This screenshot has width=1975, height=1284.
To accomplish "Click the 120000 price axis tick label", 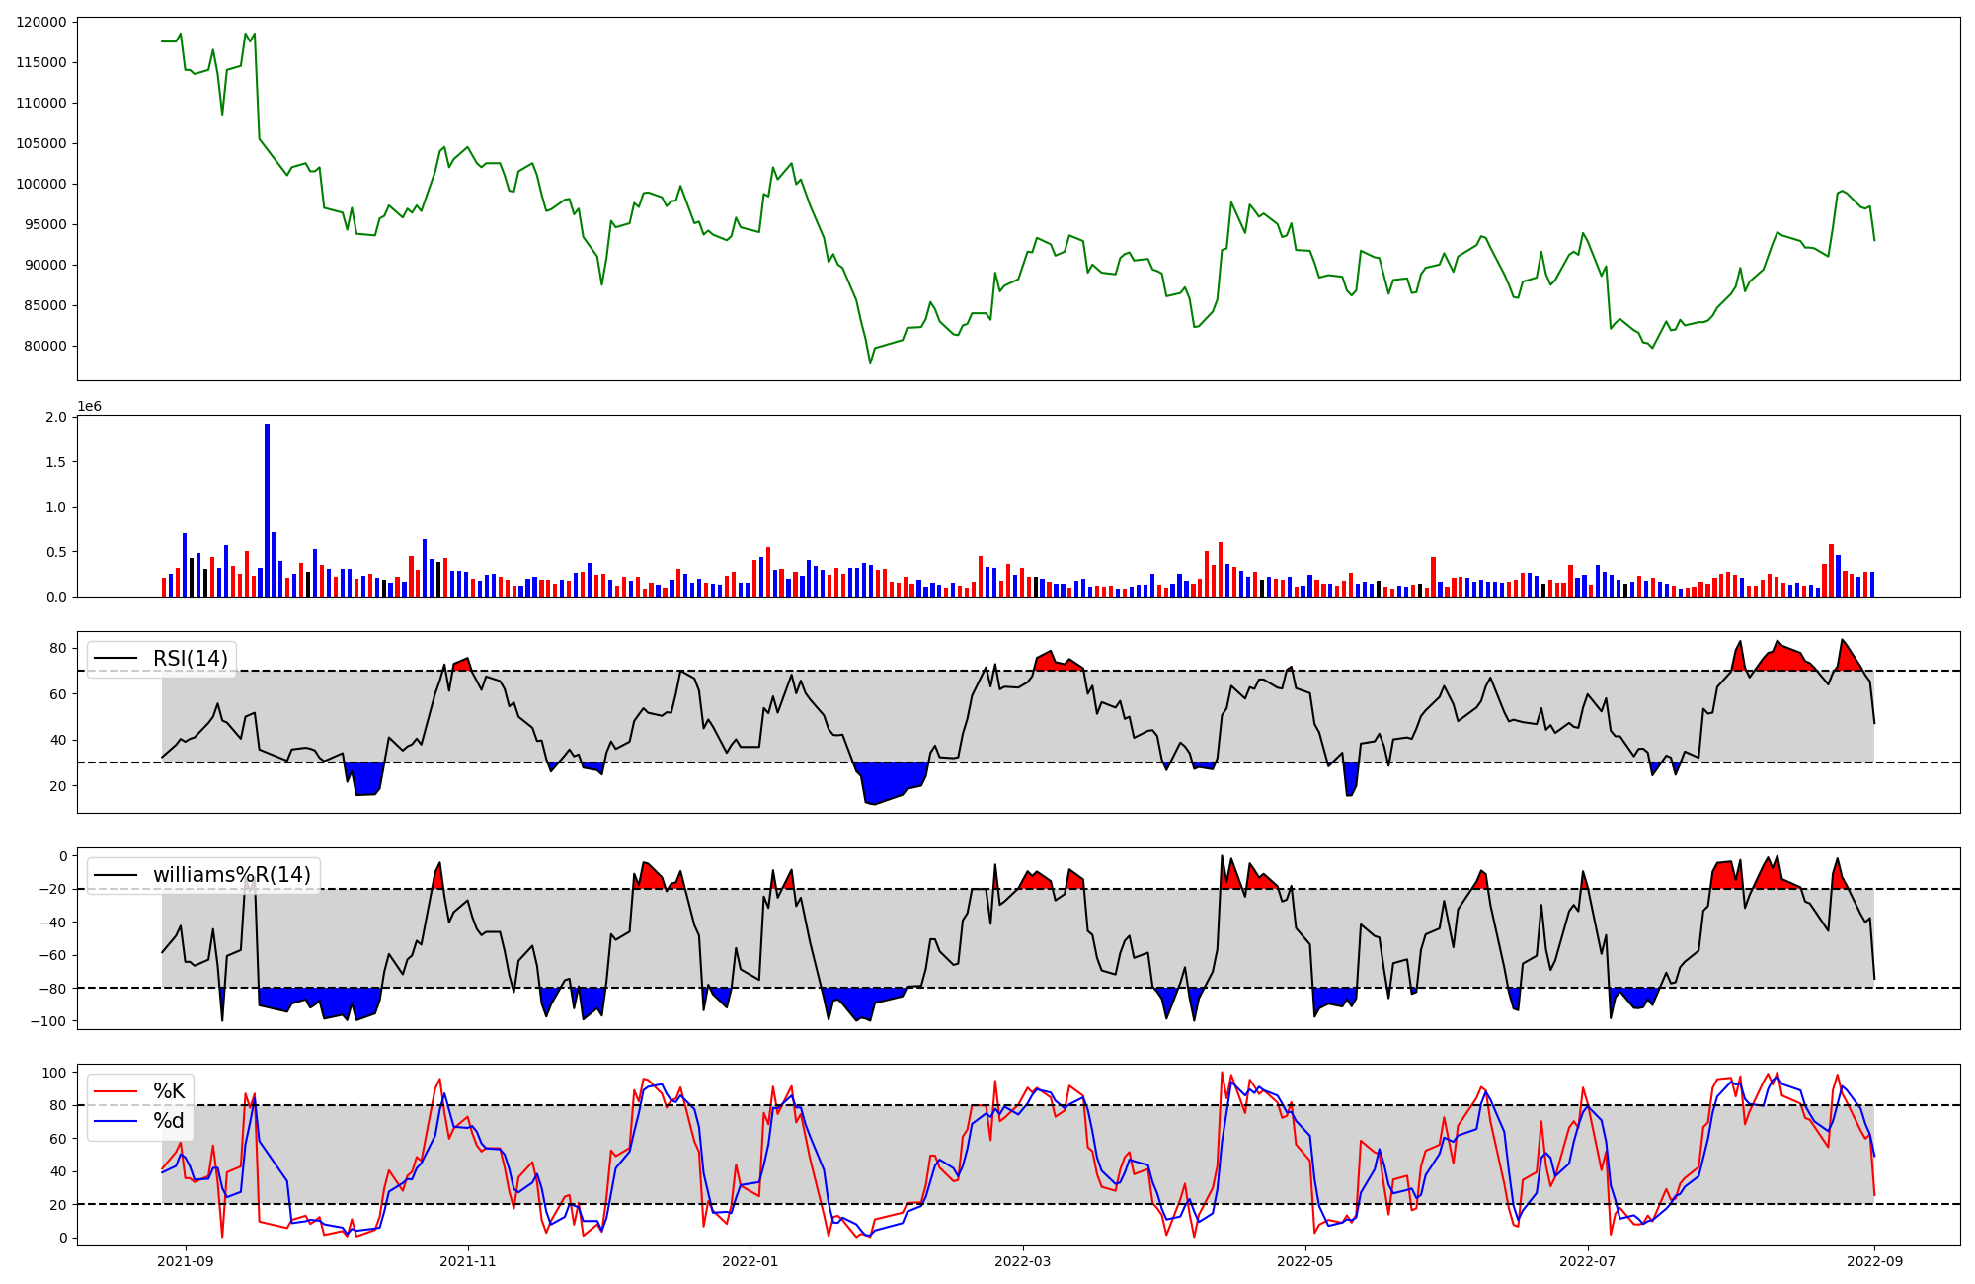I will click(x=41, y=22).
